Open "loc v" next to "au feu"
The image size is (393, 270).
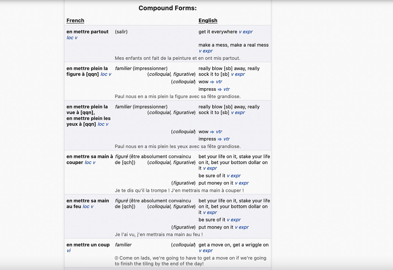[88, 207]
